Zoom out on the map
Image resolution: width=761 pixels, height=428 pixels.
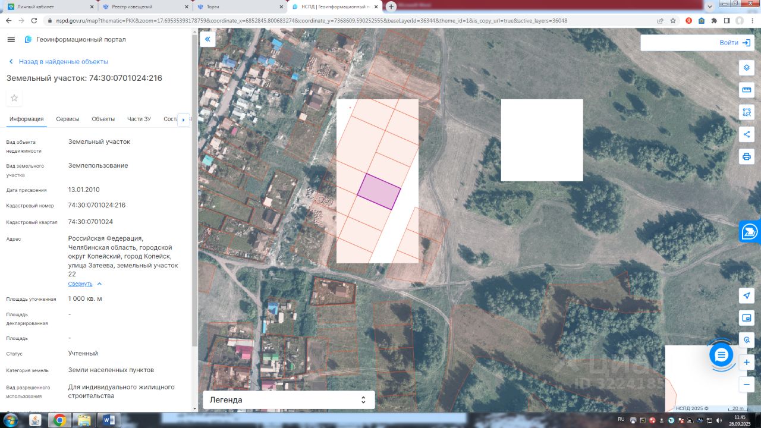pyautogui.click(x=747, y=384)
